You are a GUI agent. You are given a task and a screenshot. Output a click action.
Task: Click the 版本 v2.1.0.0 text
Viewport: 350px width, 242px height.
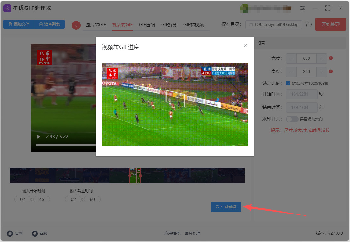(329, 233)
